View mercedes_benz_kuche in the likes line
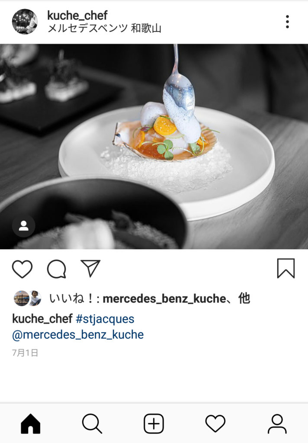Viewport: 308px width, 443px height. tap(164, 299)
